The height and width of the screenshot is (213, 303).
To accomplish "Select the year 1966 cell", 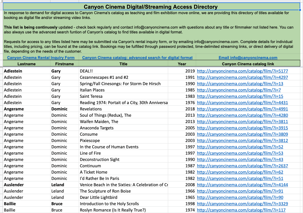I will click(182, 191).
